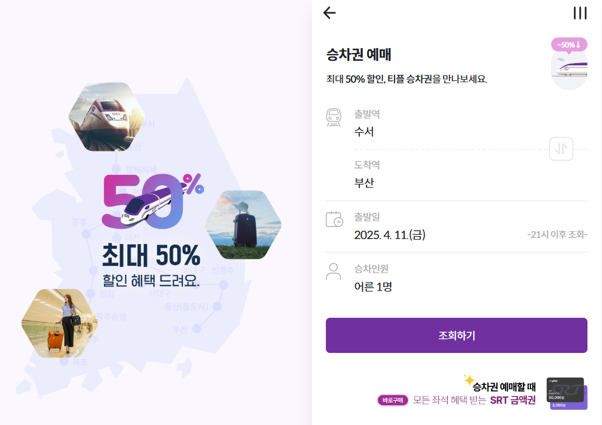Click the 승차권 예매 page title
Screen dimensions: 602x425
tap(358, 54)
